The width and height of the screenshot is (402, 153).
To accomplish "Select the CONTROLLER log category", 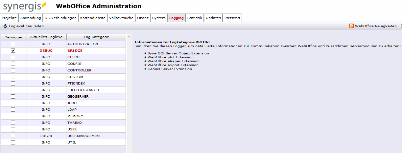I will click(80, 70).
